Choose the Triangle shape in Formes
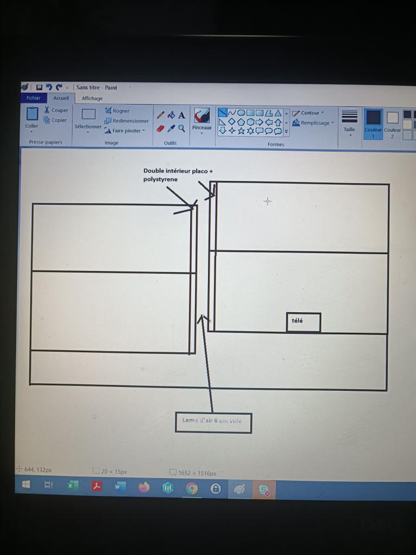 278,113
